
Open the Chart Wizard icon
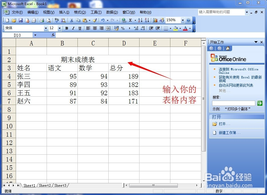[x=155, y=20]
